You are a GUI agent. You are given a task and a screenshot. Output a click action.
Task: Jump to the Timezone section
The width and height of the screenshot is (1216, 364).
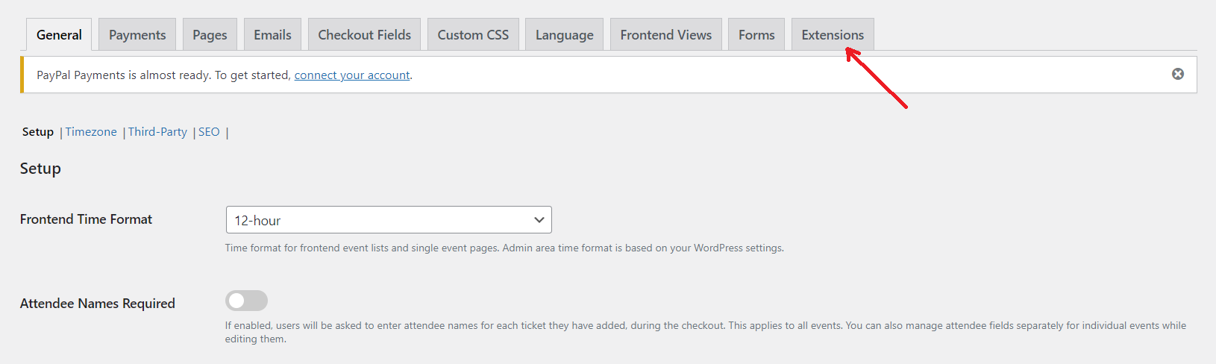click(x=91, y=132)
